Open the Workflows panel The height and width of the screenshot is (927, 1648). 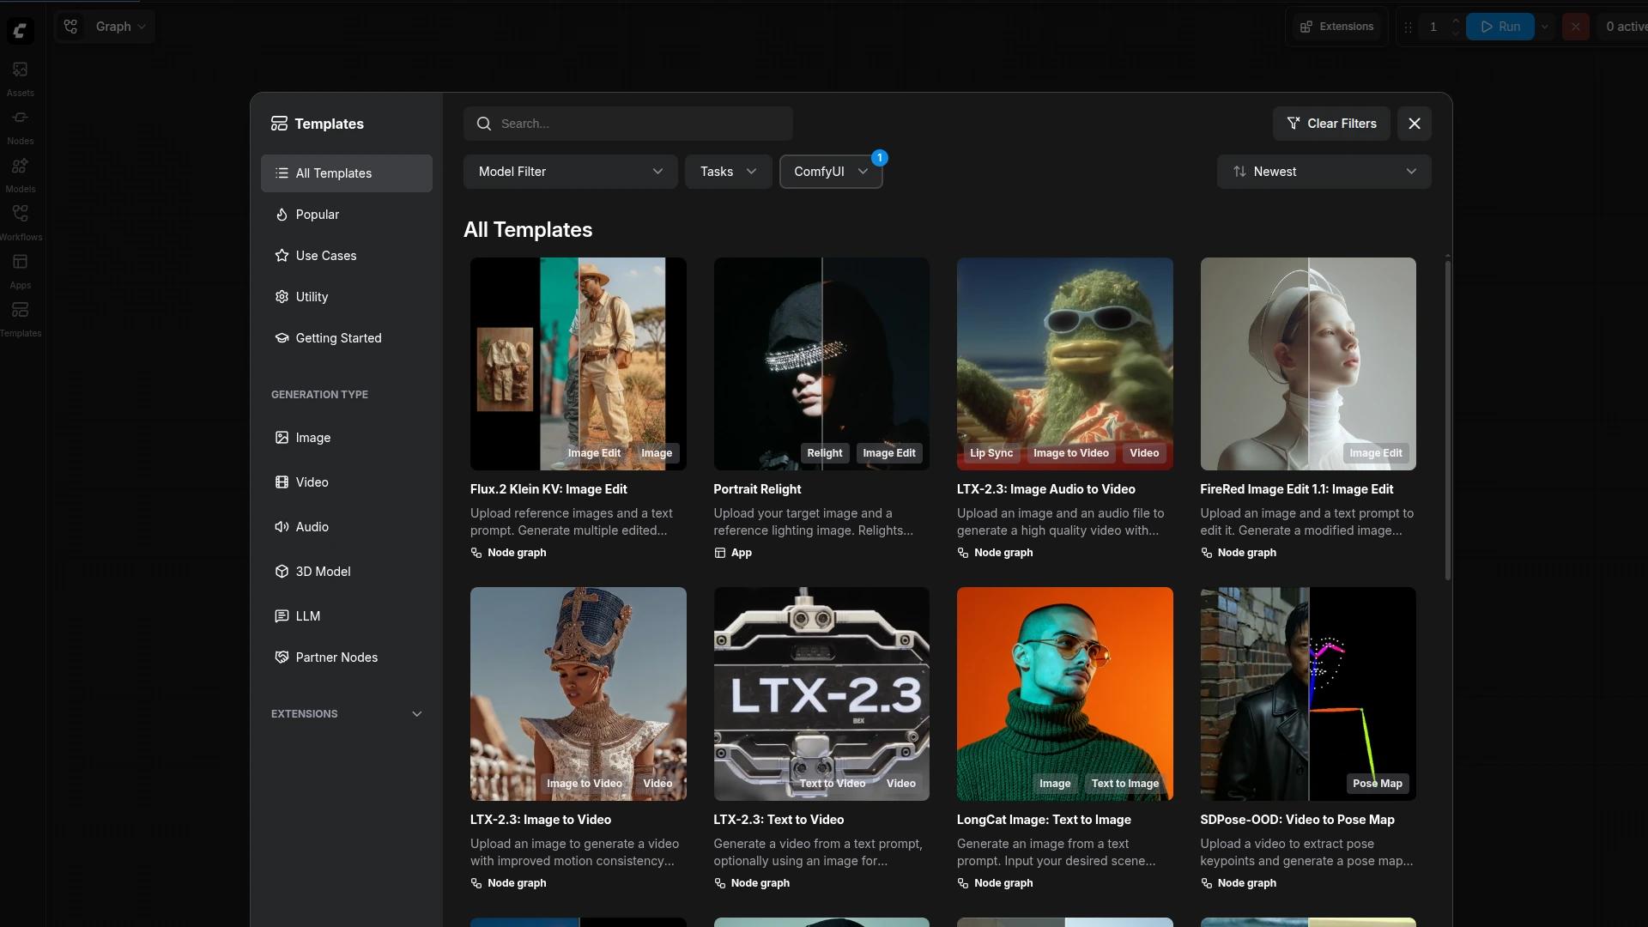[20, 221]
